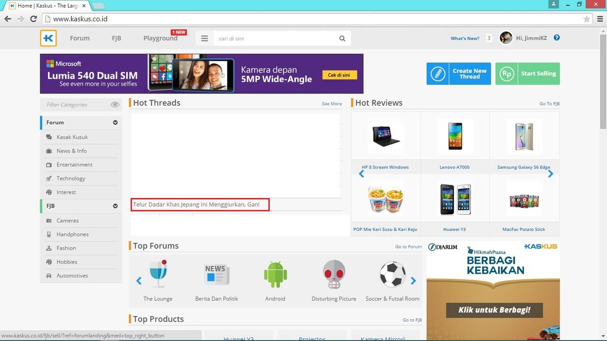Open FJB in top navigation
The width and height of the screenshot is (607, 341).
click(117, 38)
